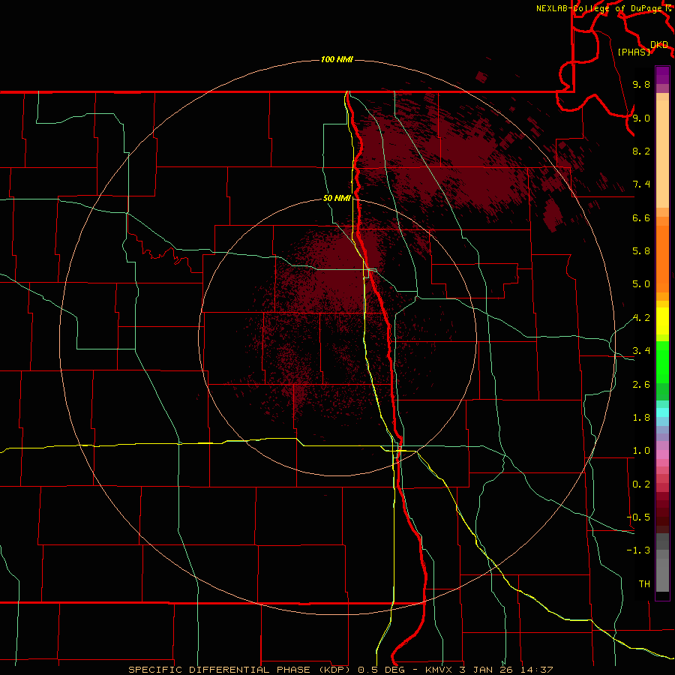This screenshot has height=675, width=675.
Task: Click the 5.8 scale value
Action: 641,251
